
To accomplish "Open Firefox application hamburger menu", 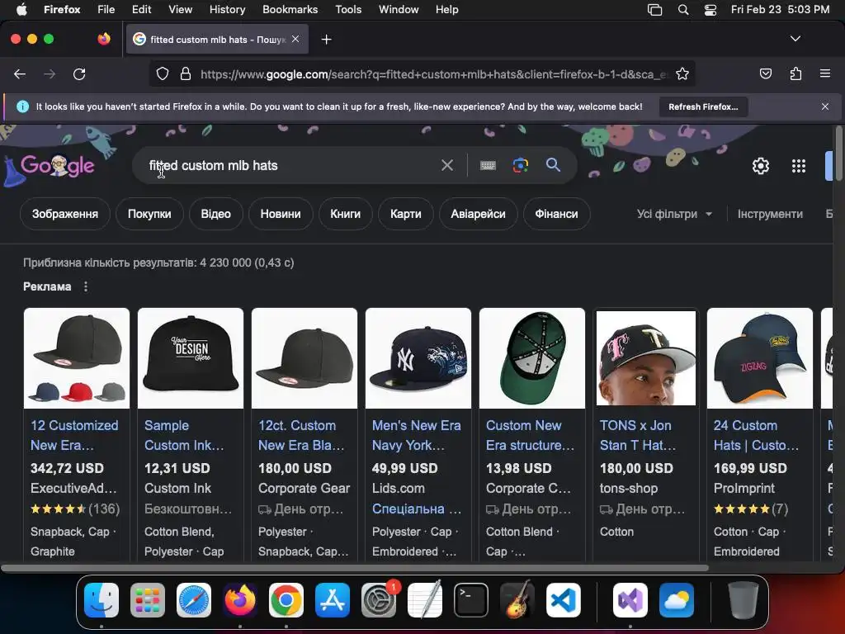I will 824,73.
